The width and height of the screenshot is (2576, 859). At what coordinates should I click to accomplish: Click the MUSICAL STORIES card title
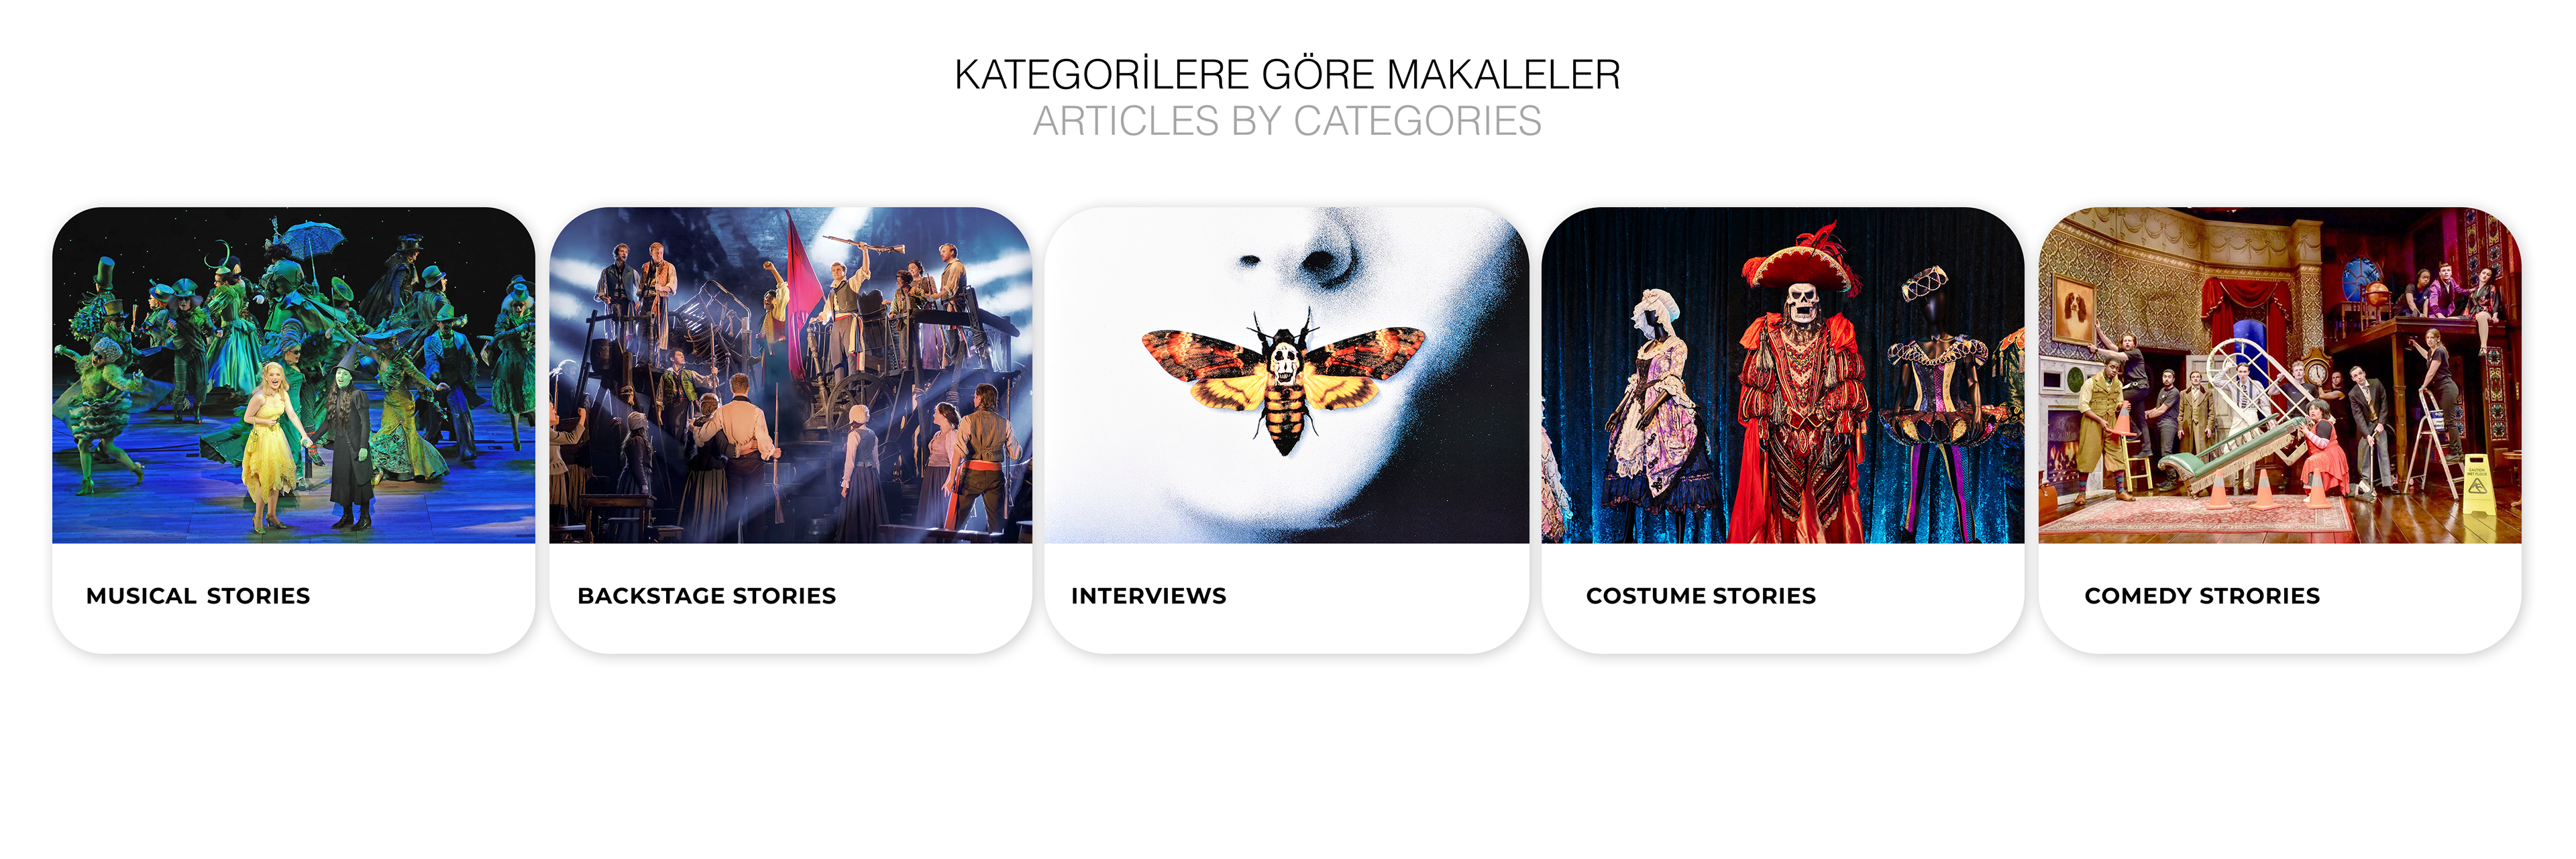(198, 596)
